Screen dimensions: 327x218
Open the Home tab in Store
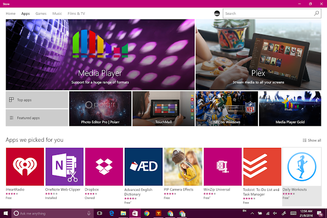(11, 14)
